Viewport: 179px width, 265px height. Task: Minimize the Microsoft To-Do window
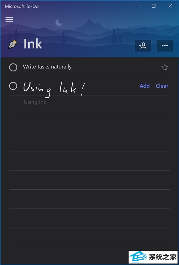(x=137, y=6)
